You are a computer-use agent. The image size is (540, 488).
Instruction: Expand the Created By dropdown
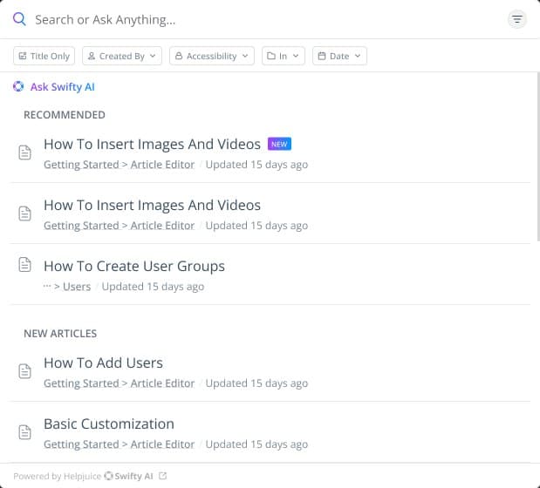pyautogui.click(x=122, y=56)
